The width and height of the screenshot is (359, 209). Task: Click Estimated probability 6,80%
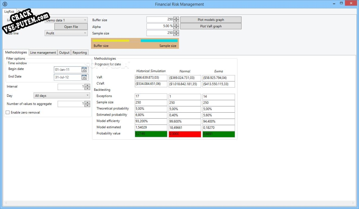(x=151, y=115)
